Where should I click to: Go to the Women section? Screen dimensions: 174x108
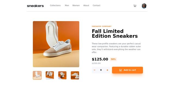point(76,5)
